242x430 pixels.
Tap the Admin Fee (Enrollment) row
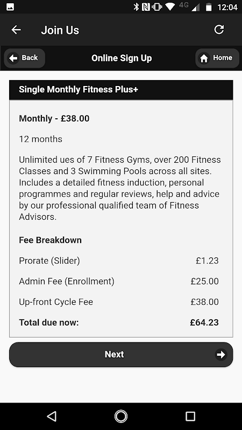(119, 281)
